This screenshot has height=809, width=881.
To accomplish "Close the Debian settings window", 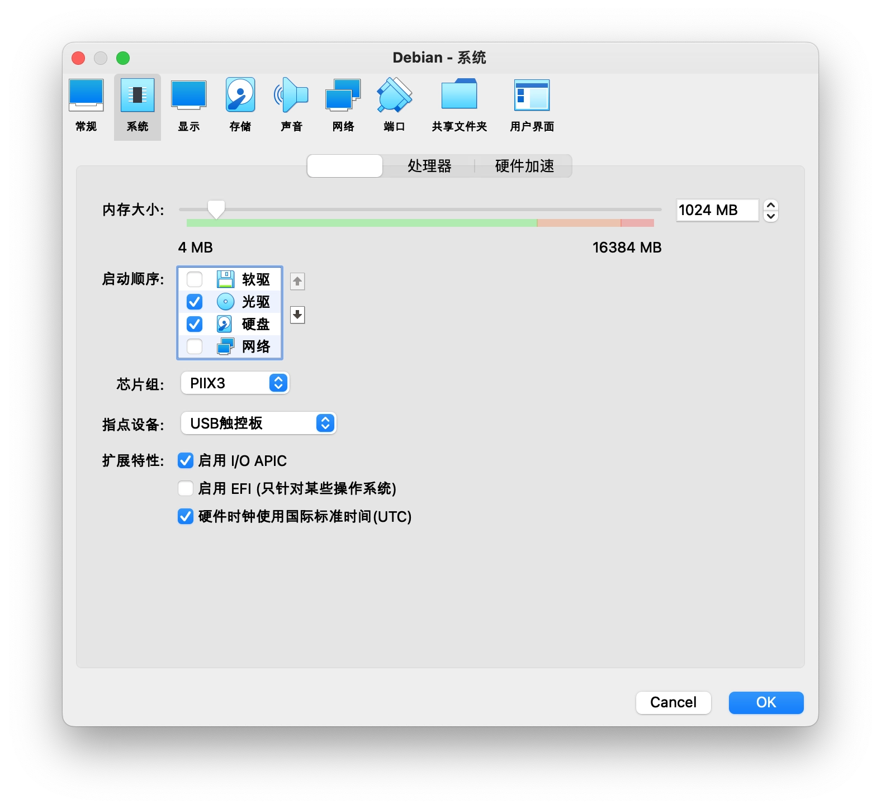I will 78,58.
